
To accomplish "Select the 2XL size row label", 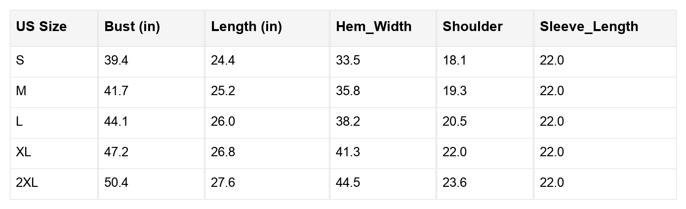I will point(27,183).
